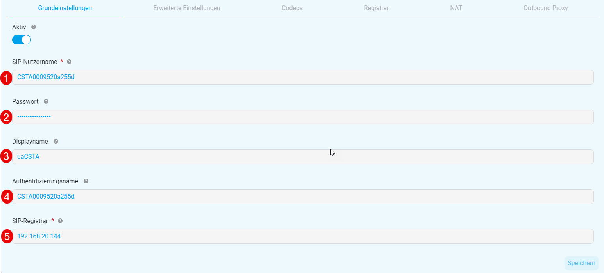Select the Registrar tab
This screenshot has width=604, height=273.
click(x=376, y=8)
